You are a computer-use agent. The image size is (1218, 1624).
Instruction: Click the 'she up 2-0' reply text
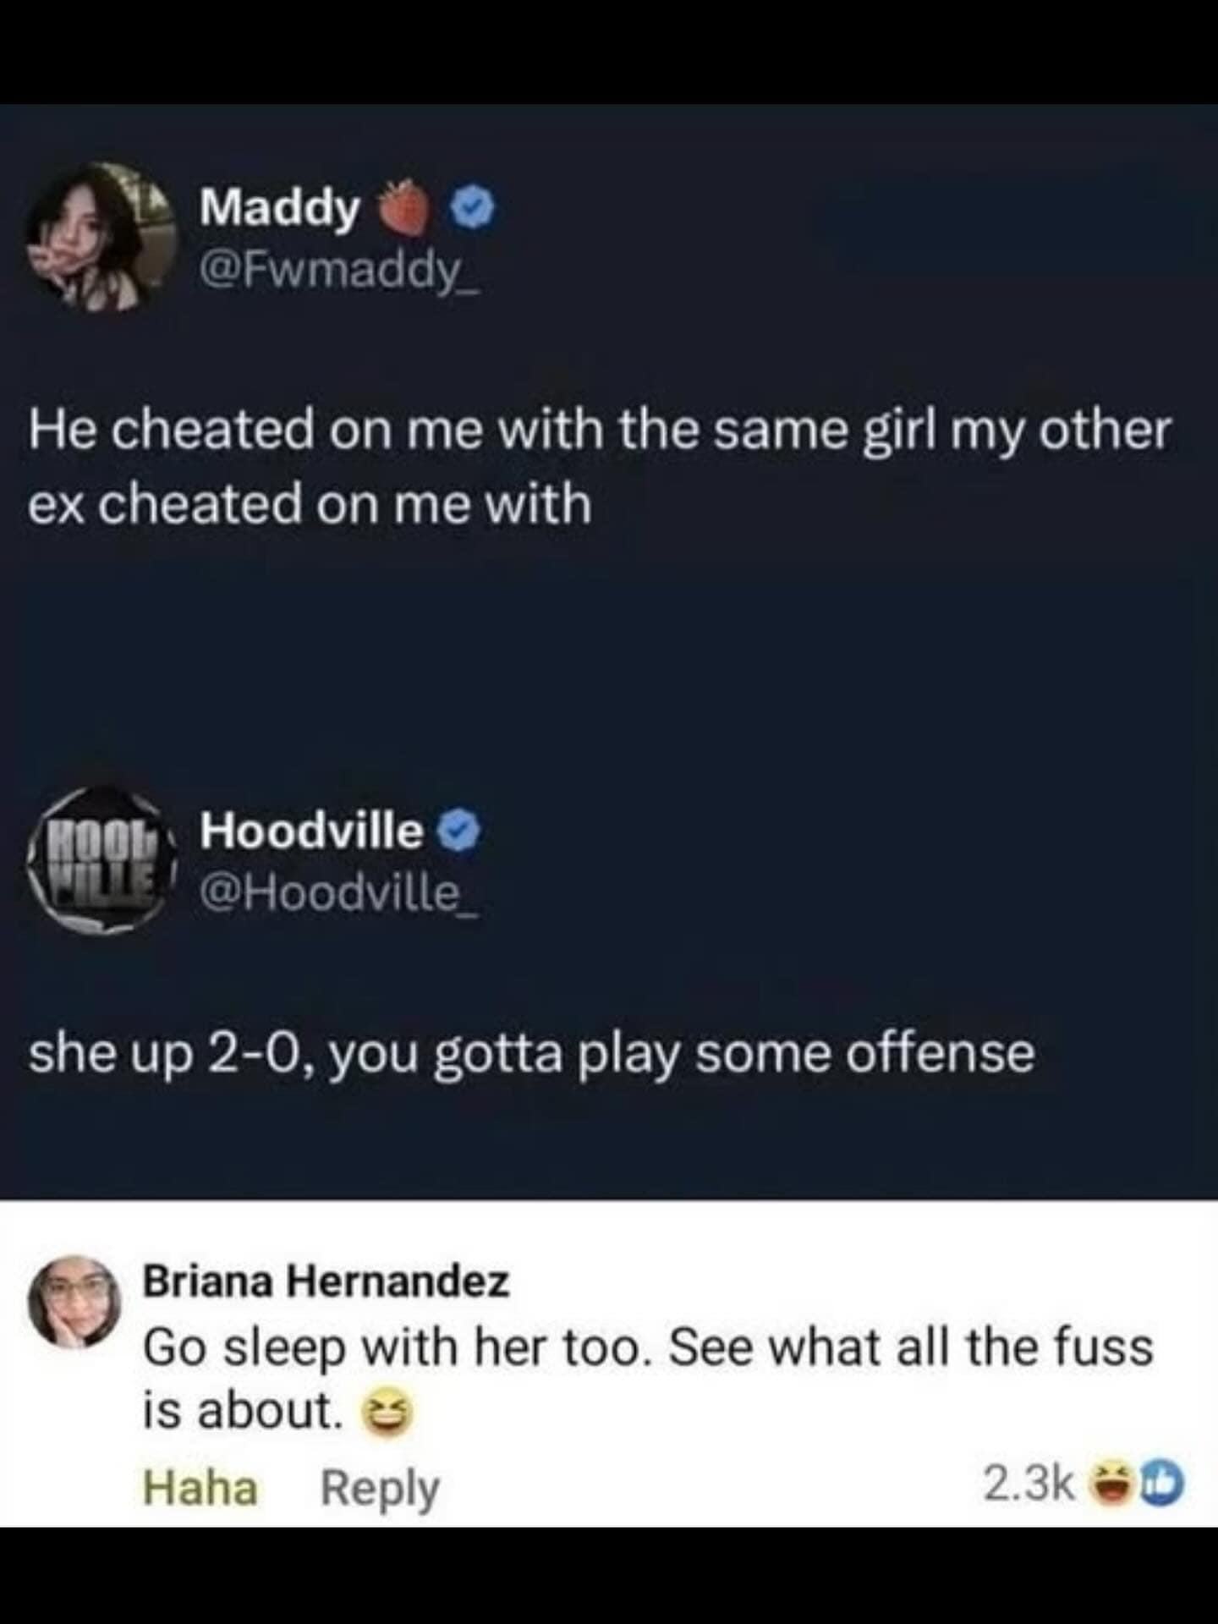coord(531,1055)
